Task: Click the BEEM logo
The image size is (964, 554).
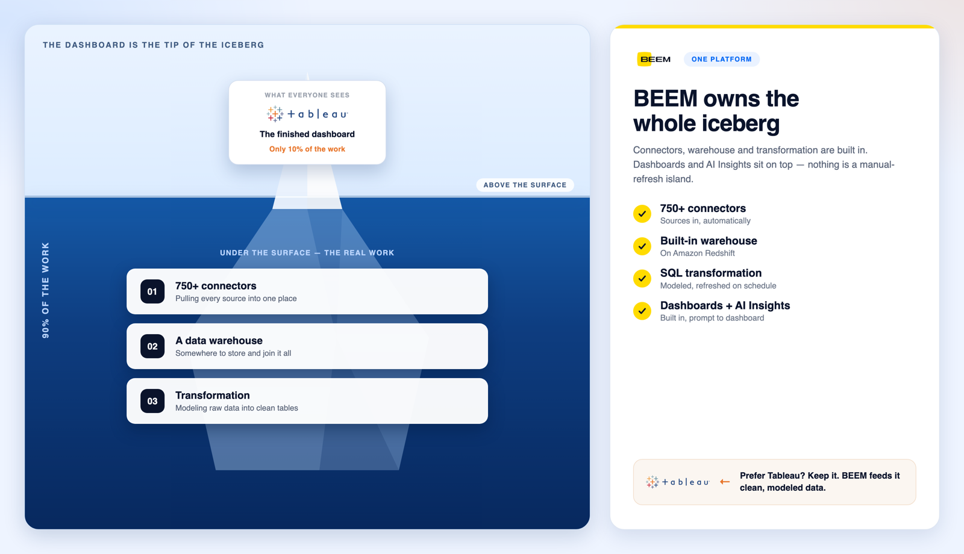Action: [654, 59]
